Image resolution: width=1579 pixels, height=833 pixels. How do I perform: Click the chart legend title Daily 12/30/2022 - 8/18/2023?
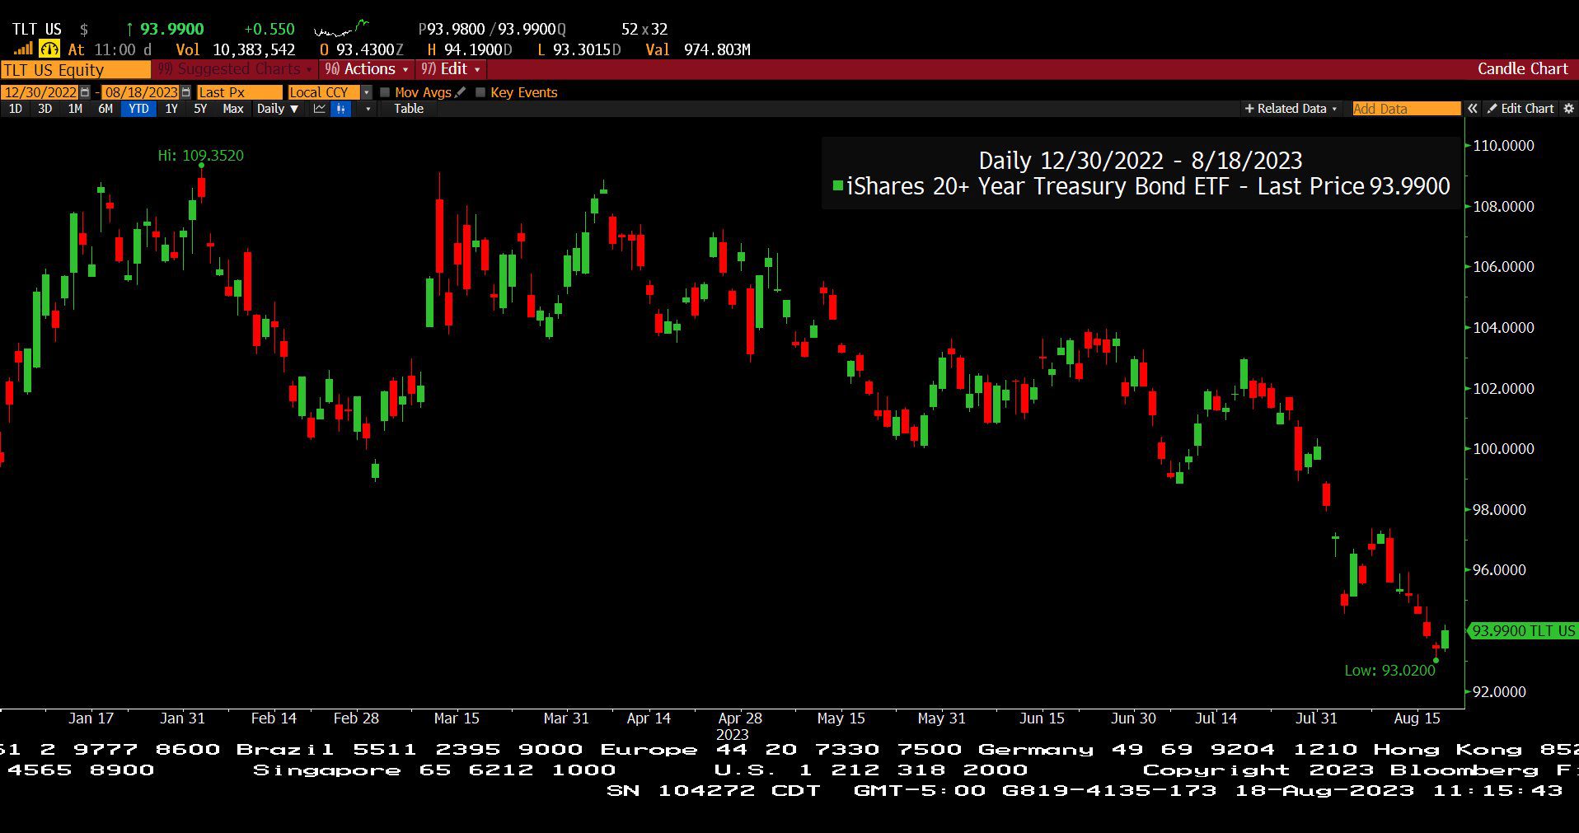pos(1141,160)
